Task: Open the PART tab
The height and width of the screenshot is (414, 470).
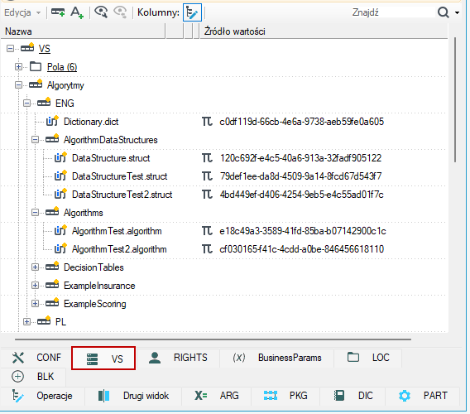Action: [423, 396]
